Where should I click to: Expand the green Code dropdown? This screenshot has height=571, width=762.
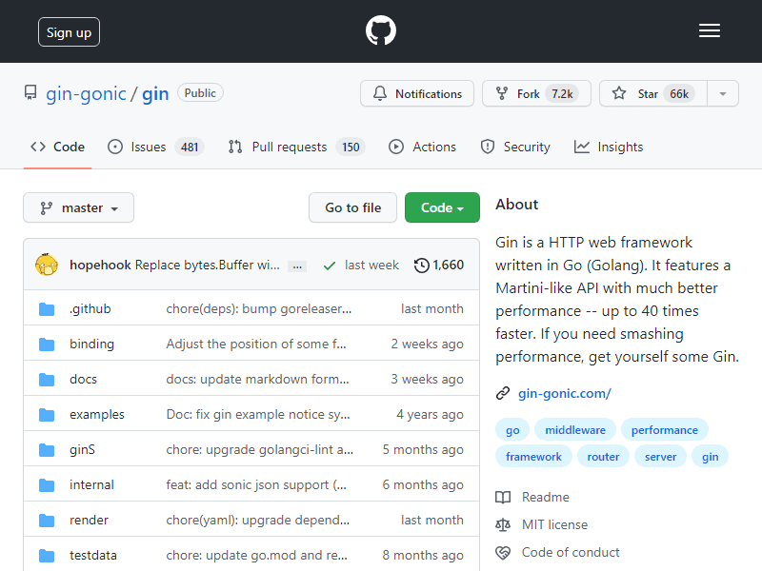click(x=442, y=207)
